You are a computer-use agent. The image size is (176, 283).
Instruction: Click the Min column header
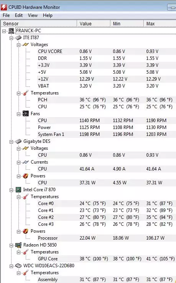click(127, 24)
